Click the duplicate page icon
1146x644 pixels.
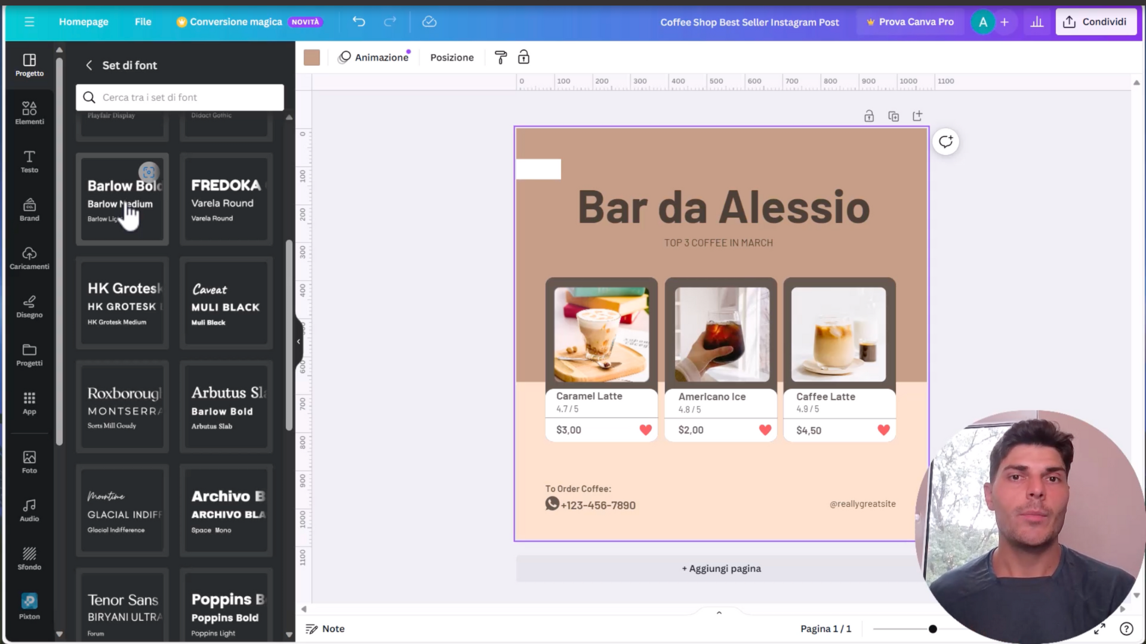tap(893, 116)
